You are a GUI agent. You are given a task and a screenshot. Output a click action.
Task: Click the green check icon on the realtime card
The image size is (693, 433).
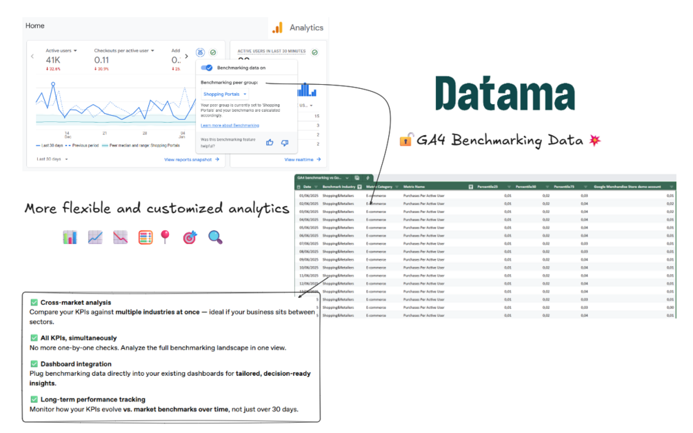point(314,52)
